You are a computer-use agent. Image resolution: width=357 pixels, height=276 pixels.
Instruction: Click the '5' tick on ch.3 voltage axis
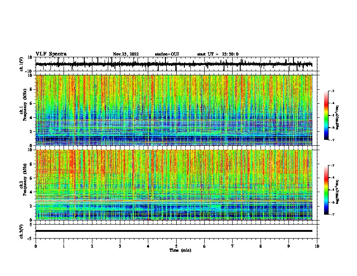coord(32,225)
